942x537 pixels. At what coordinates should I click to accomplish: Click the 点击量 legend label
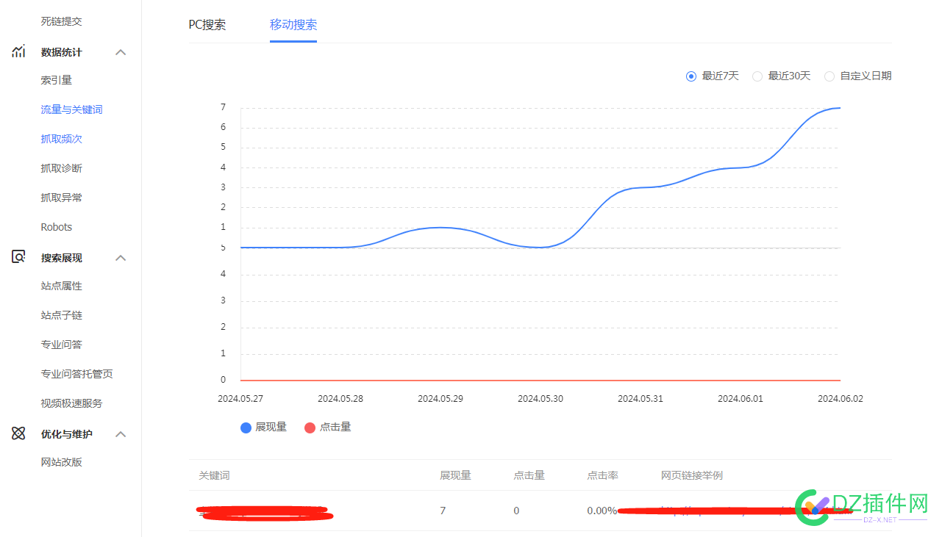(335, 427)
